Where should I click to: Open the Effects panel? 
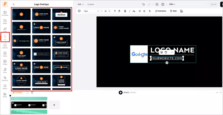5,87
